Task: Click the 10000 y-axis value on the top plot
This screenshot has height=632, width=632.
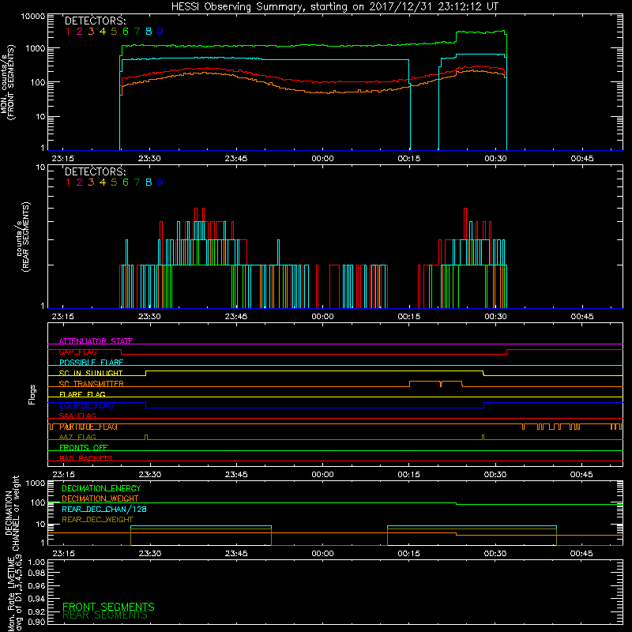Action: tap(33, 17)
